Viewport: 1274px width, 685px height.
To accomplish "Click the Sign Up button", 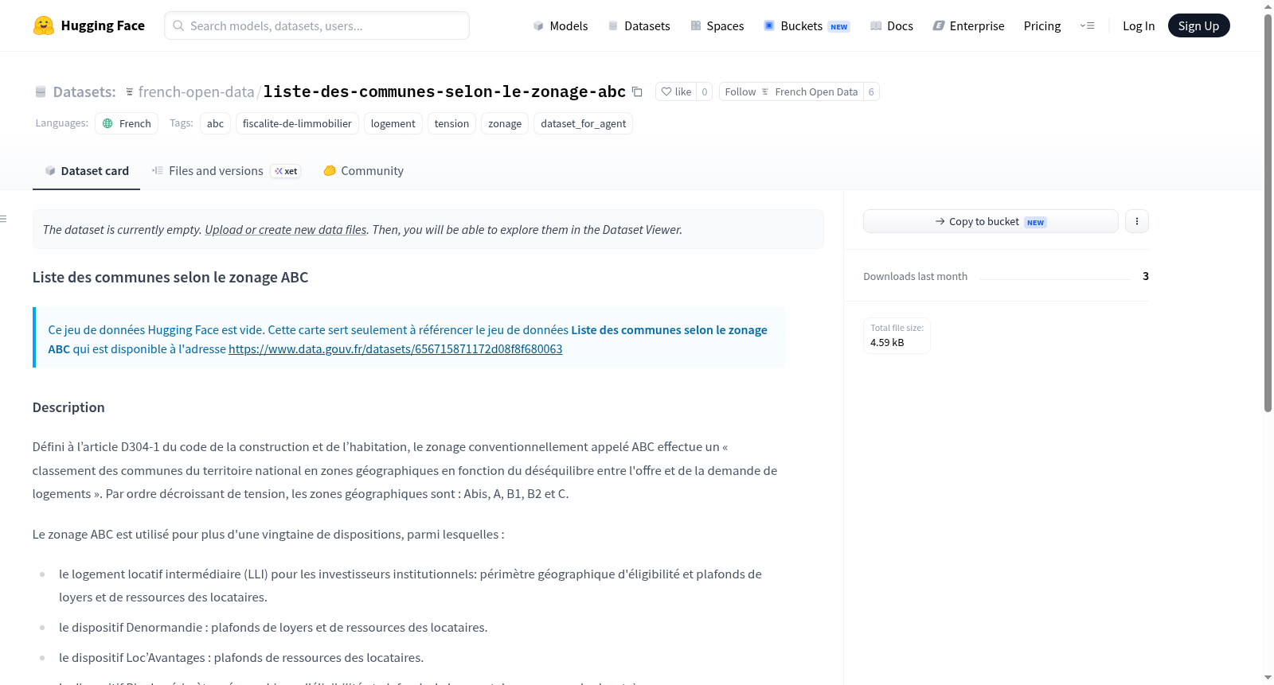I will coord(1198,25).
